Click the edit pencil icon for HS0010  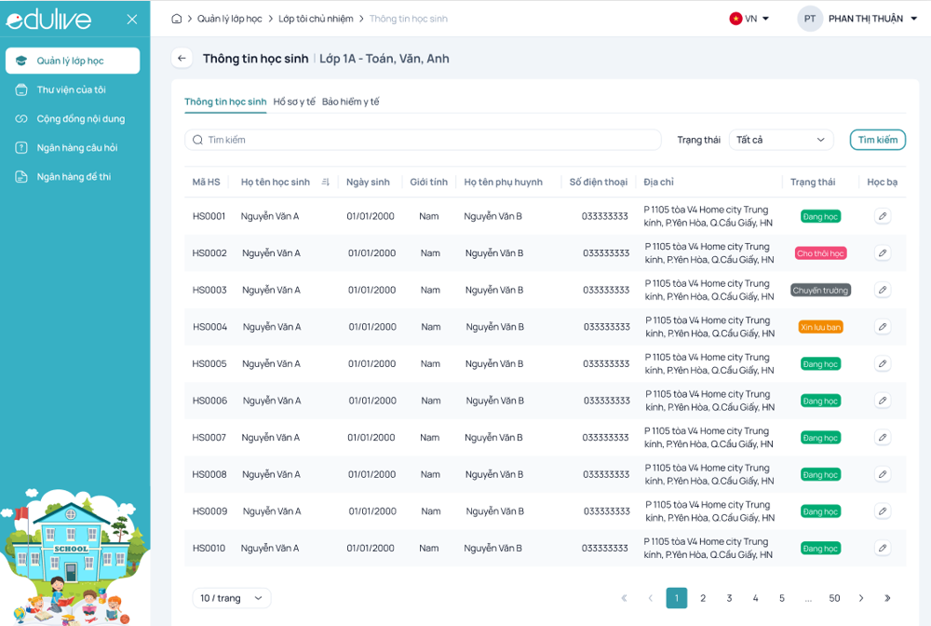pyautogui.click(x=883, y=549)
